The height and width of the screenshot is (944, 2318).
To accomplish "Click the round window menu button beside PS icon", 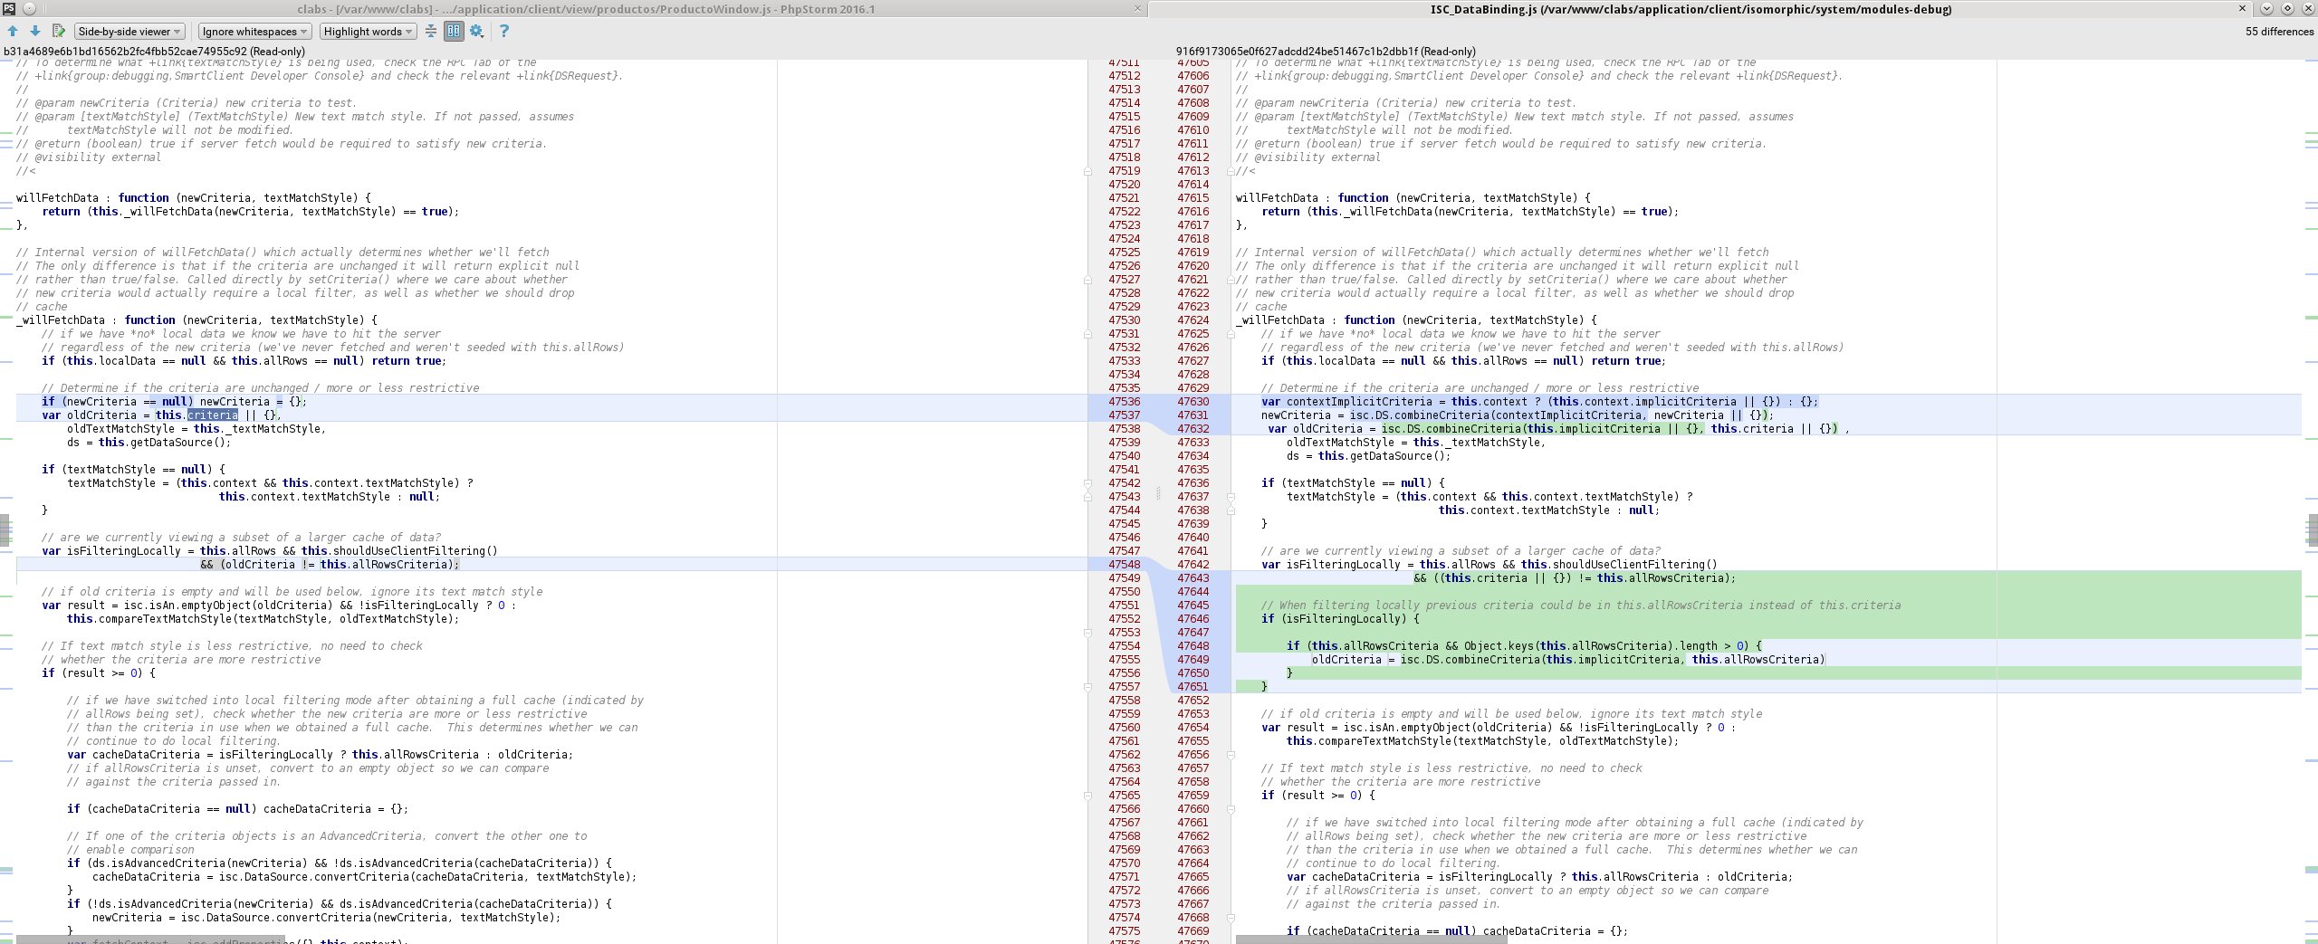I will (29, 8).
